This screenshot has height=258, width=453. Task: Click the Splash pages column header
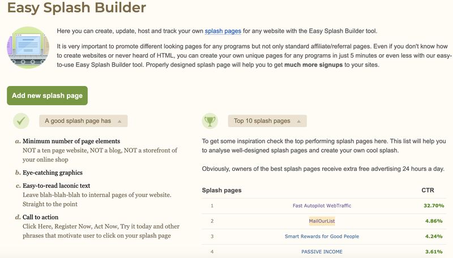[x=221, y=190]
